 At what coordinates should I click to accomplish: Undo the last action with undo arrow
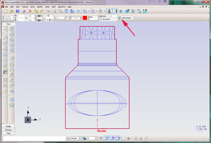coord(42,11)
